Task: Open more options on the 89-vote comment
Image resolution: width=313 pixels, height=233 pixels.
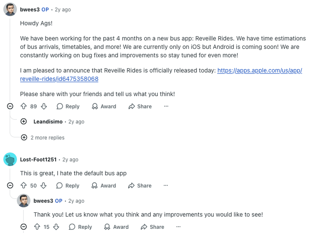Action: pos(166,107)
